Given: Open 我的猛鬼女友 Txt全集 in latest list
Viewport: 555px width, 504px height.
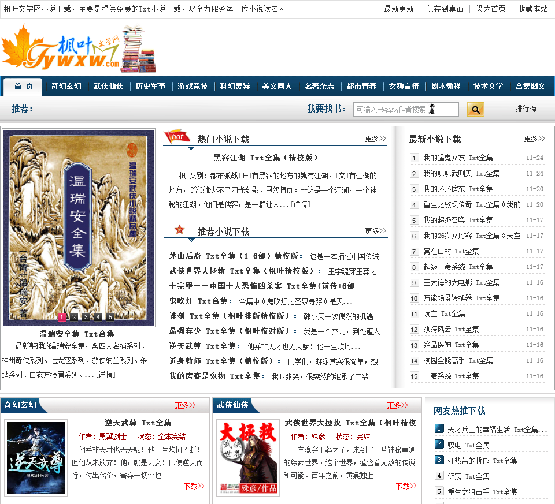Looking at the screenshot, I should pos(458,158).
